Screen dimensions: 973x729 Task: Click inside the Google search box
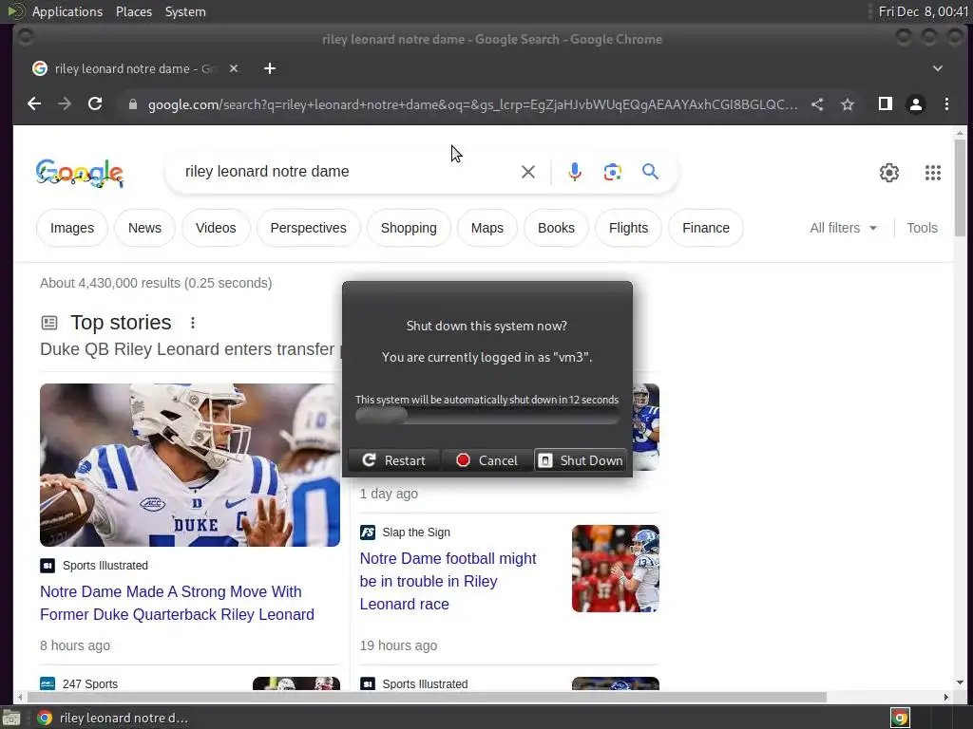pos(348,172)
